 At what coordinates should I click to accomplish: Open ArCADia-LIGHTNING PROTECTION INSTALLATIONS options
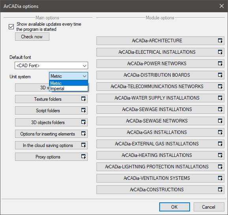point(160,167)
